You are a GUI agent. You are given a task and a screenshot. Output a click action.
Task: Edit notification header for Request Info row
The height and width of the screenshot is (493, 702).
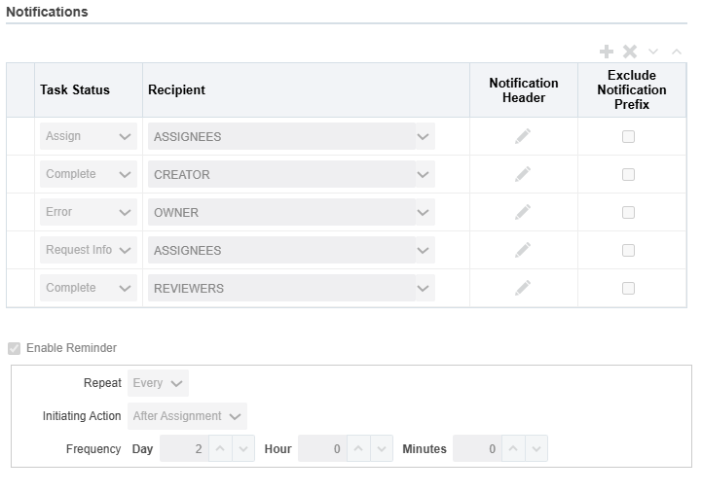pos(523,250)
